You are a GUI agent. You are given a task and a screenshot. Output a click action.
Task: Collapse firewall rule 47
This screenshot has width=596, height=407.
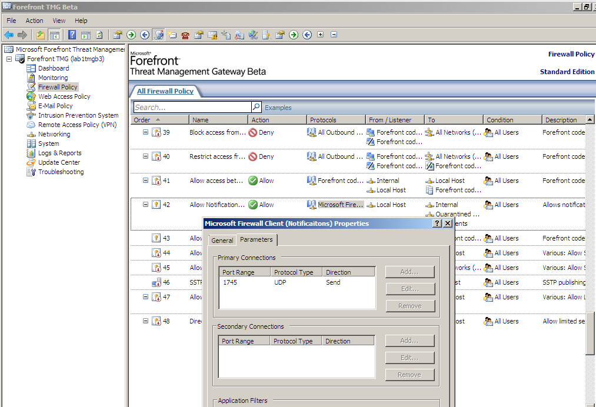pyautogui.click(x=145, y=297)
